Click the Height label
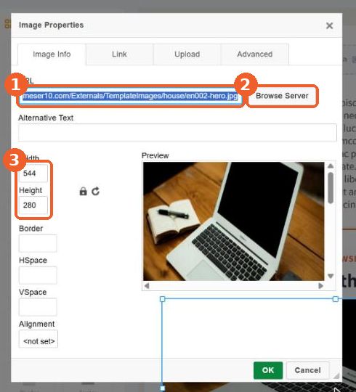356x392 pixels. (31, 190)
